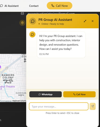Image resolution: width=100 pixels, height=127 pixels.
Task: Click the Call Now button inside the chat
Action: pos(79,94)
